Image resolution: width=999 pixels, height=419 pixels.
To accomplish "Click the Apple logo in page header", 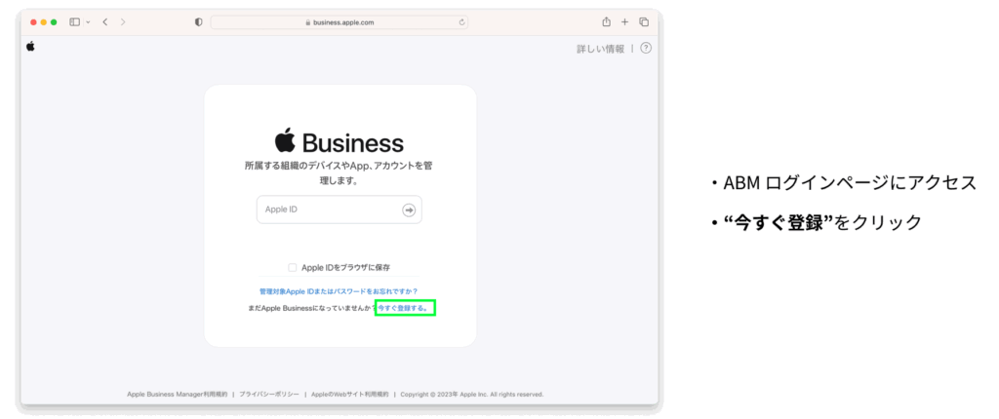I will click(x=30, y=46).
